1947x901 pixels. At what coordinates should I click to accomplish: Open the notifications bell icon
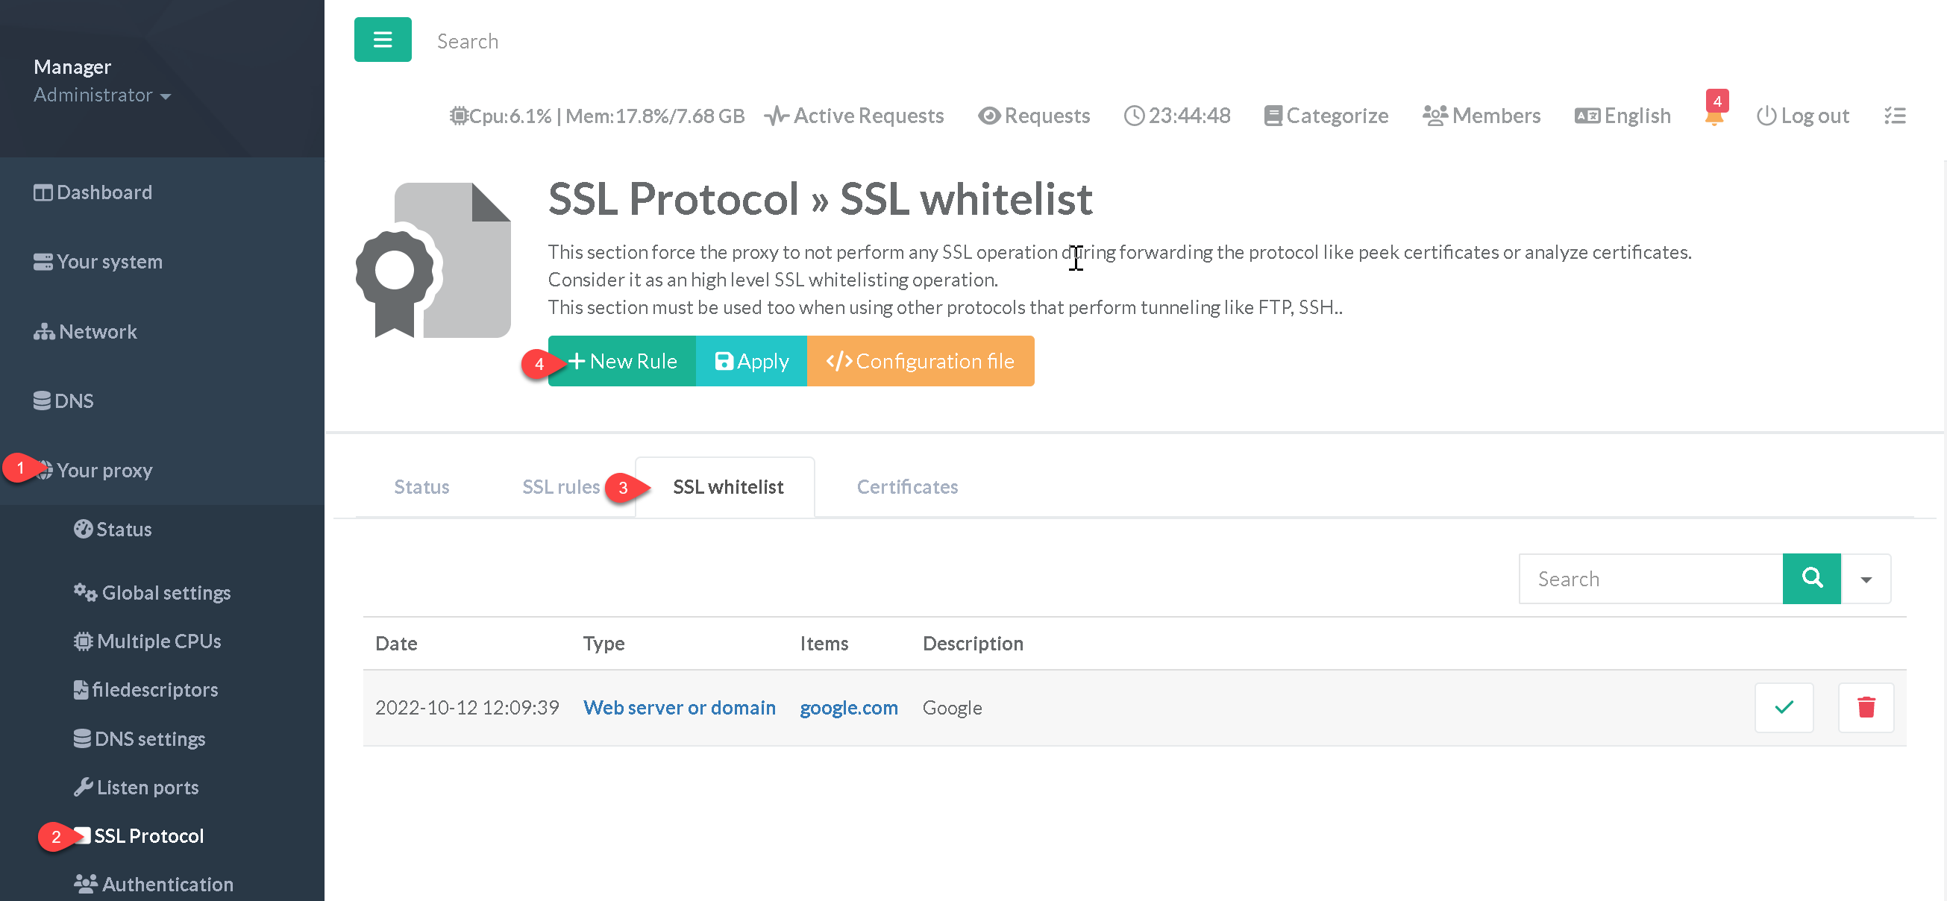click(x=1714, y=116)
